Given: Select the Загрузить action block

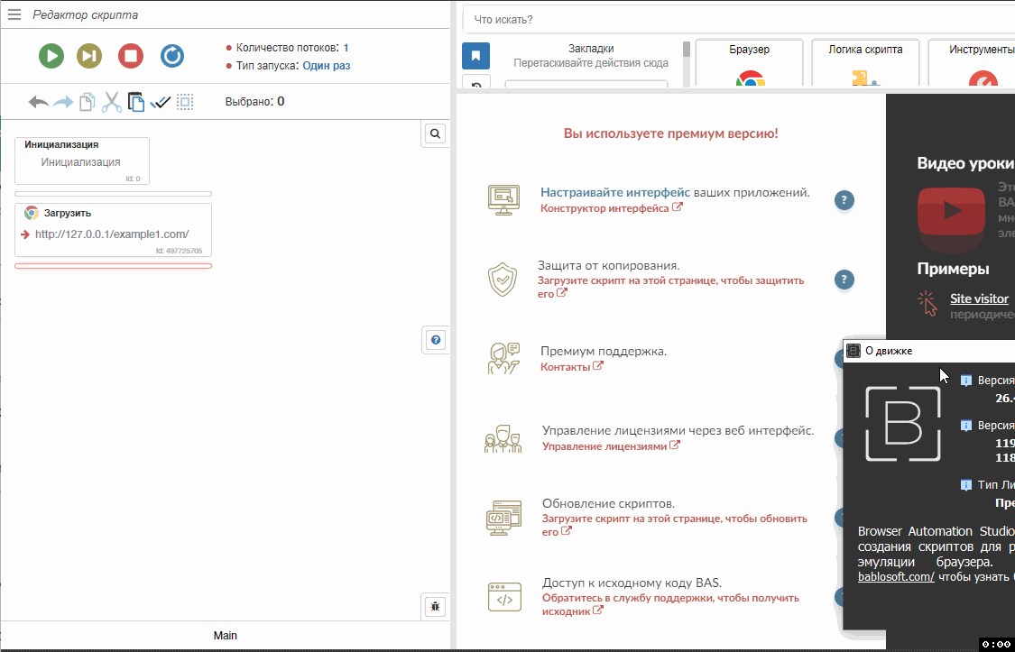Looking at the screenshot, I should (113, 229).
